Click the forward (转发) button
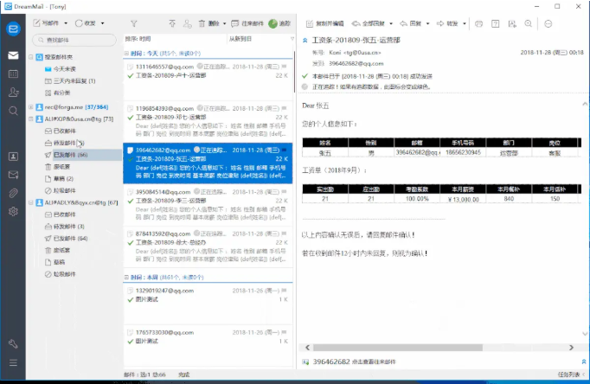The image size is (590, 384). coord(447,23)
